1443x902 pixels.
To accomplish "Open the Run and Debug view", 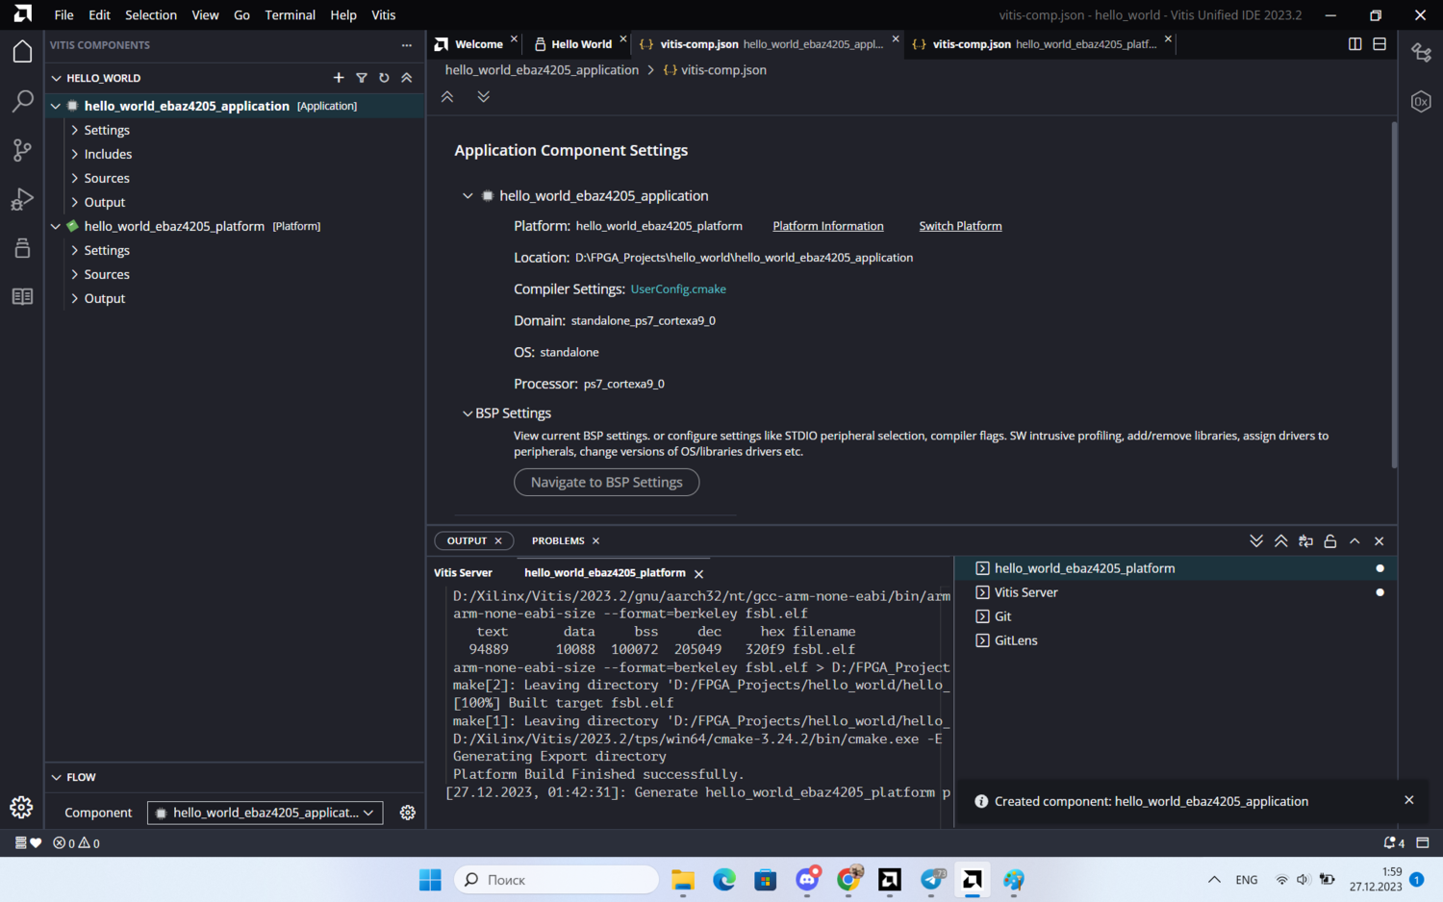I will [x=22, y=199].
